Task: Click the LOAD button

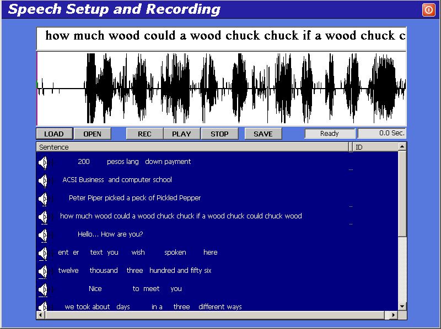Action: click(x=55, y=134)
